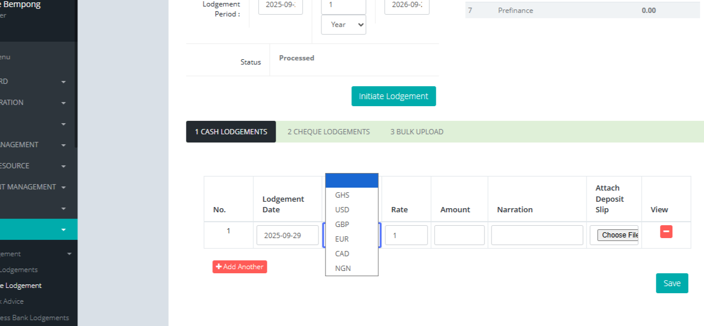Open the Bulk Upload tab

(417, 132)
